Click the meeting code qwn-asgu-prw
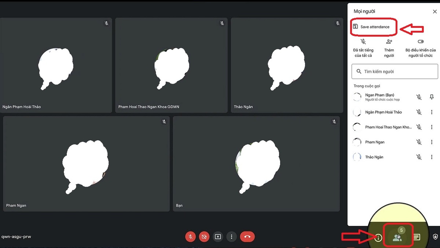 [x=16, y=237]
